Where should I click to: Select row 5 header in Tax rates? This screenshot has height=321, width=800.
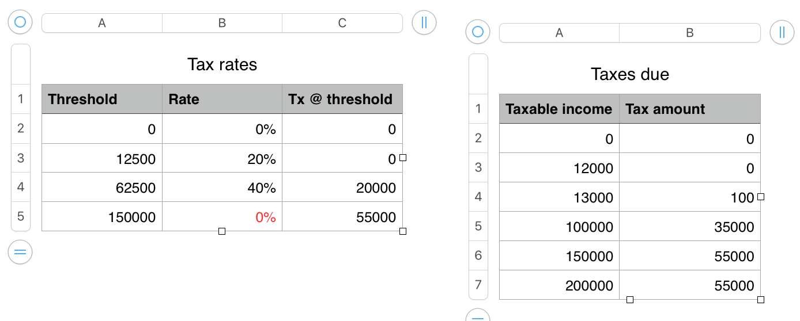[21, 216]
